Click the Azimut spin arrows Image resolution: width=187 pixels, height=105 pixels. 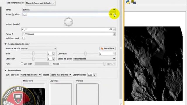point(114,29)
